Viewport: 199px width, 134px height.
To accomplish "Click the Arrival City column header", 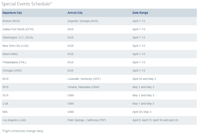I will coord(75,13).
